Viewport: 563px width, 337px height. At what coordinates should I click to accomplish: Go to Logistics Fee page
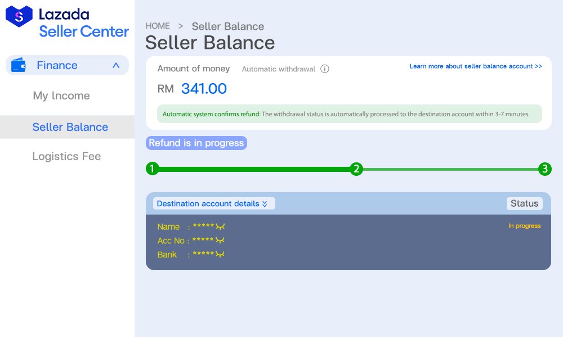(x=66, y=156)
